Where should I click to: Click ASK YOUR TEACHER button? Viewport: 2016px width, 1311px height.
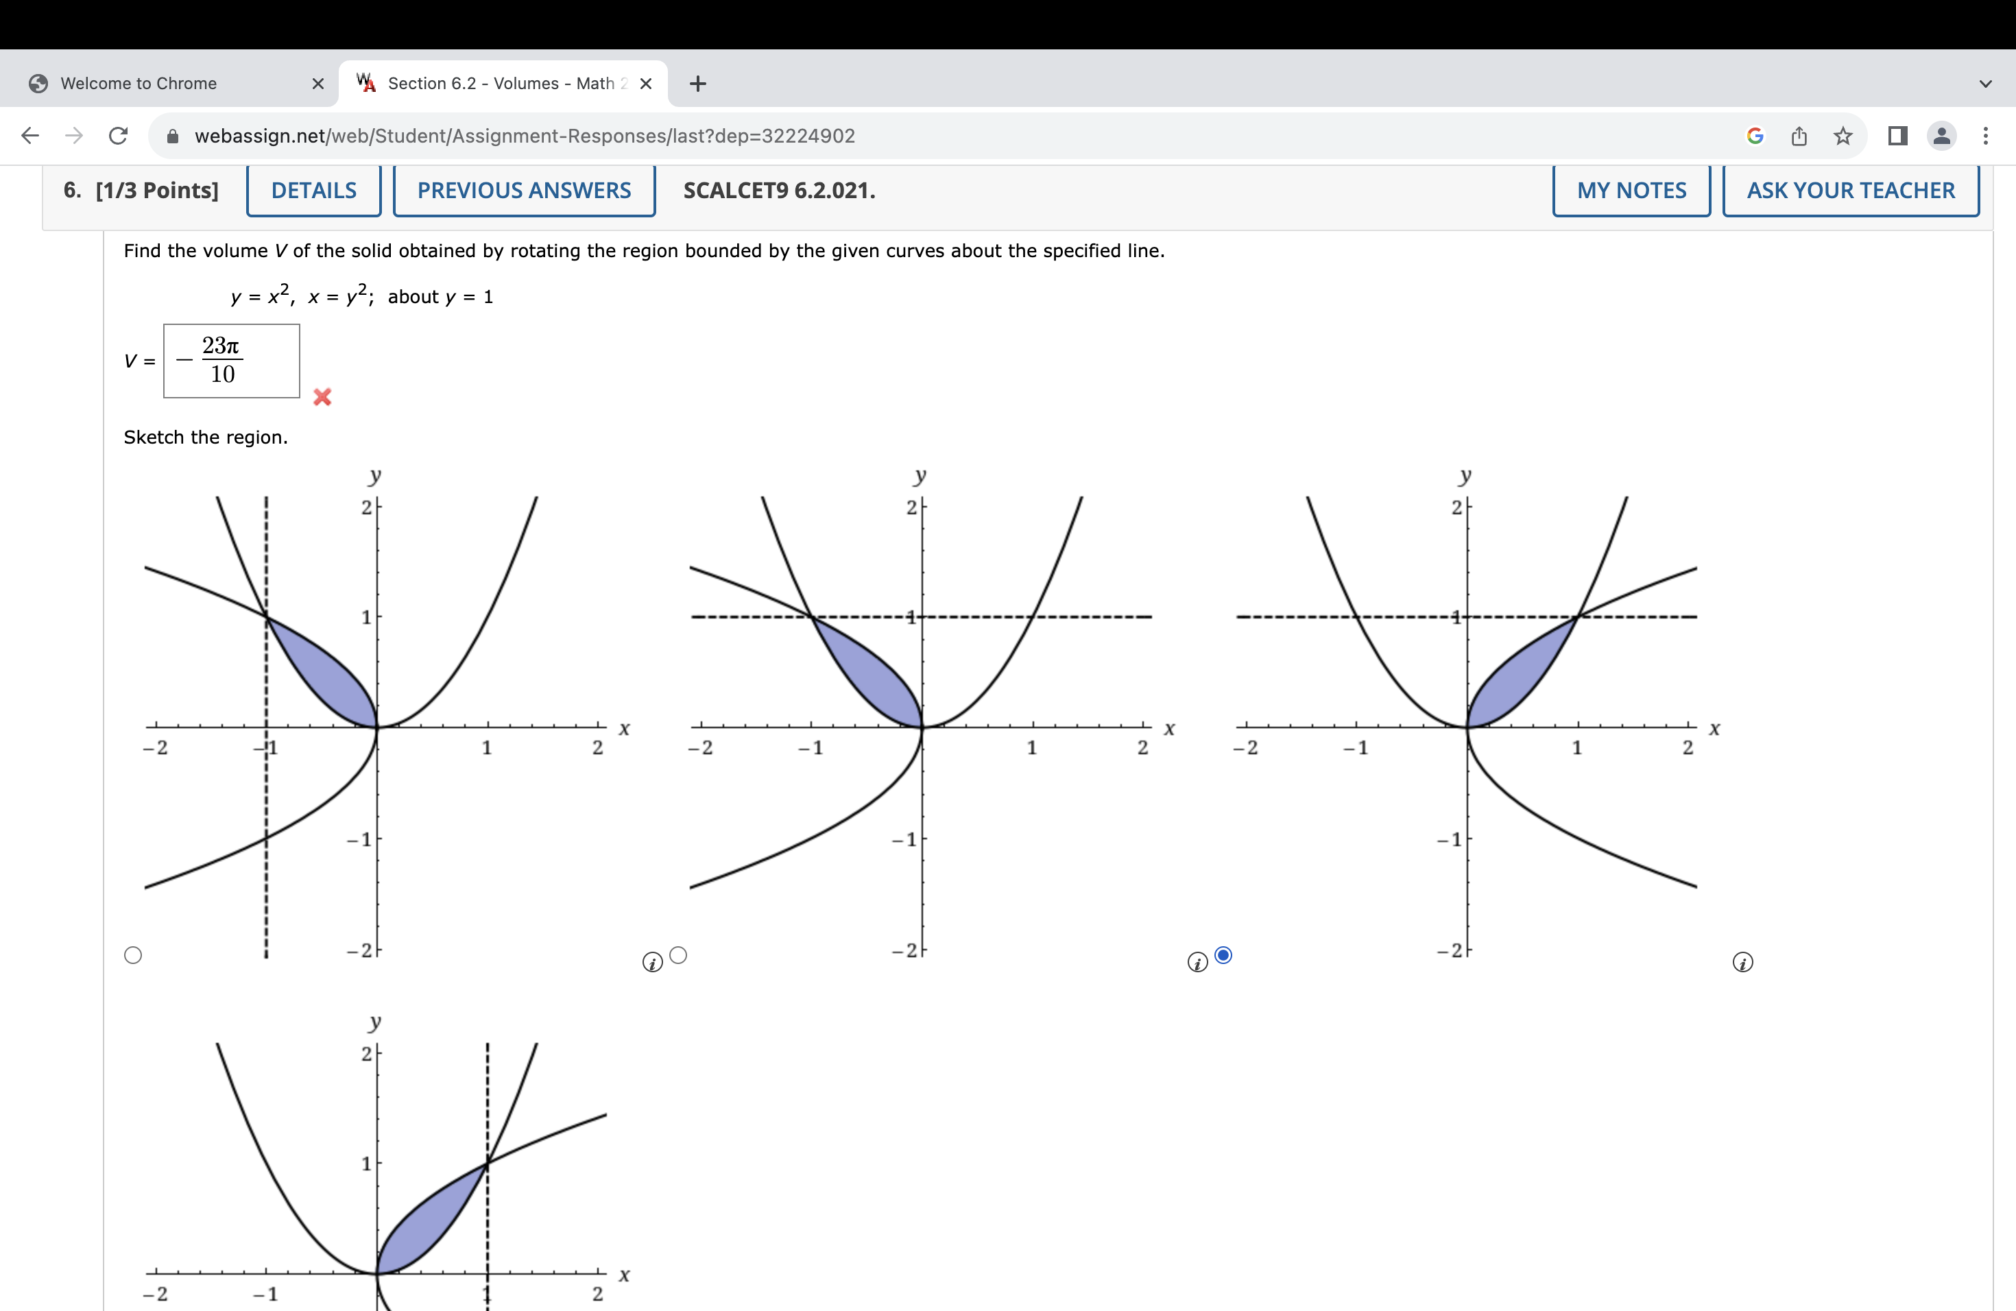1850,191
